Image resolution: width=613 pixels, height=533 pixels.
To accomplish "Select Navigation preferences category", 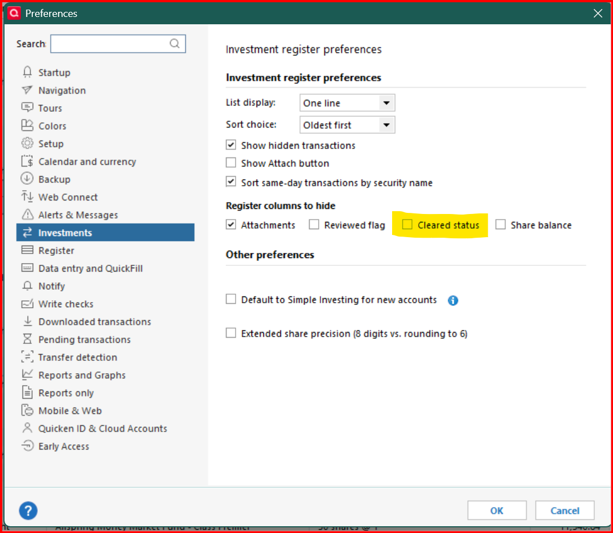I will point(62,90).
